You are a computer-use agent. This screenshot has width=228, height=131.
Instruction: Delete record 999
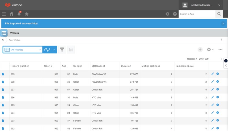click(x=218, y=74)
